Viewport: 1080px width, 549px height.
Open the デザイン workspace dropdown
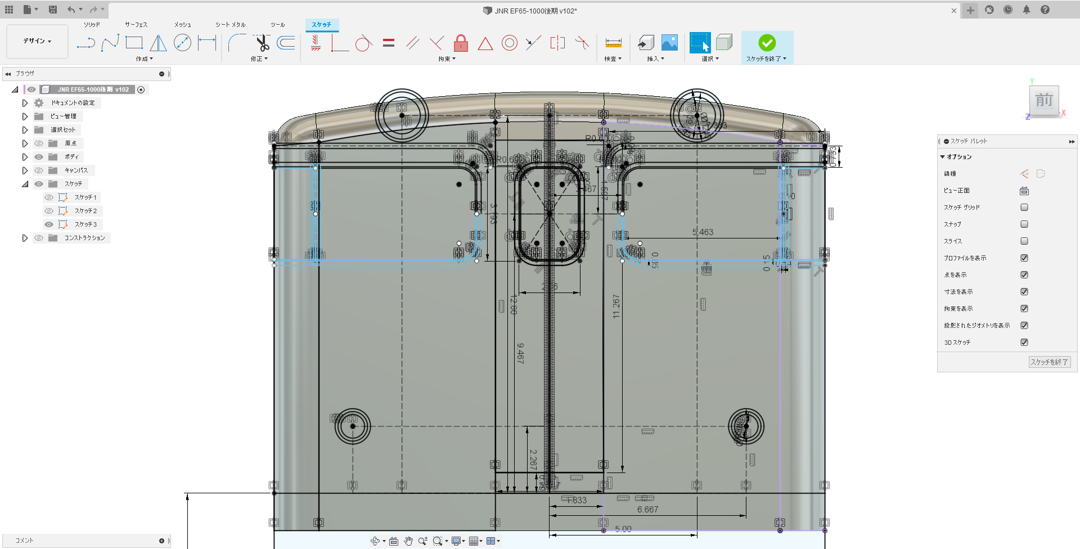(37, 41)
